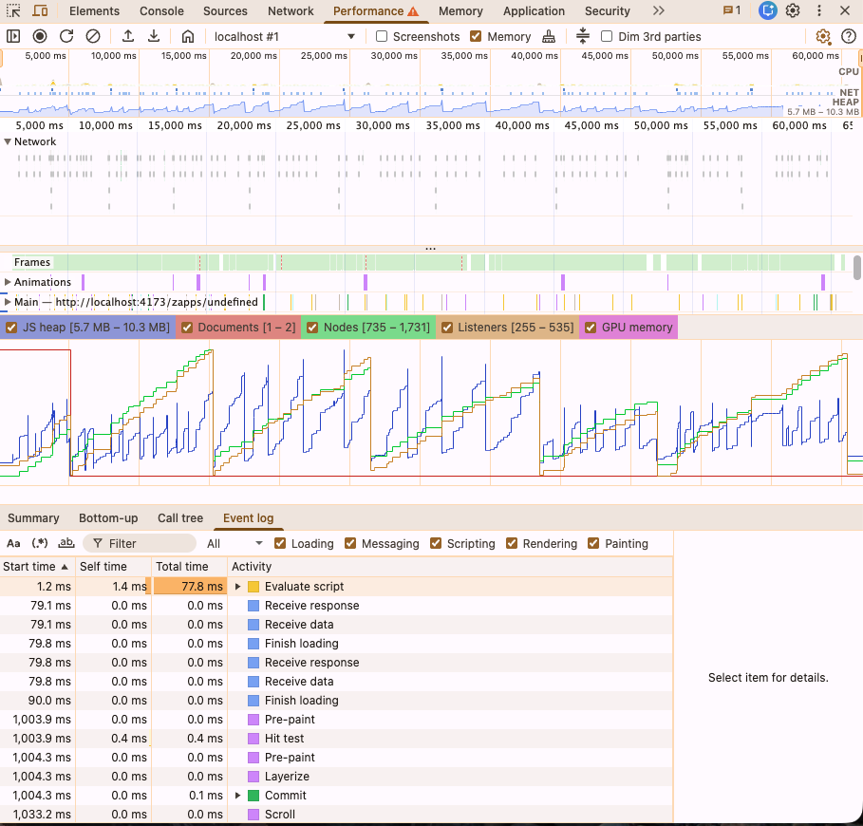Toggle match case Aa filter icon
This screenshot has width=863, height=826.
click(x=13, y=544)
